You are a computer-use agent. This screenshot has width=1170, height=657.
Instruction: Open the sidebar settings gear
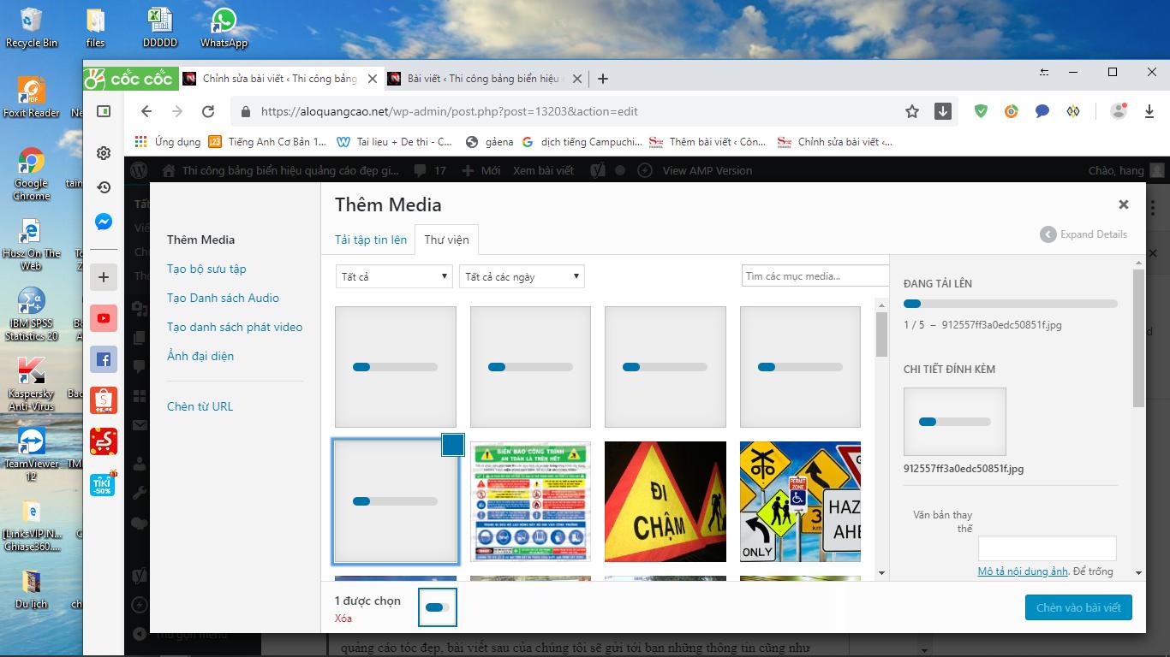[104, 153]
